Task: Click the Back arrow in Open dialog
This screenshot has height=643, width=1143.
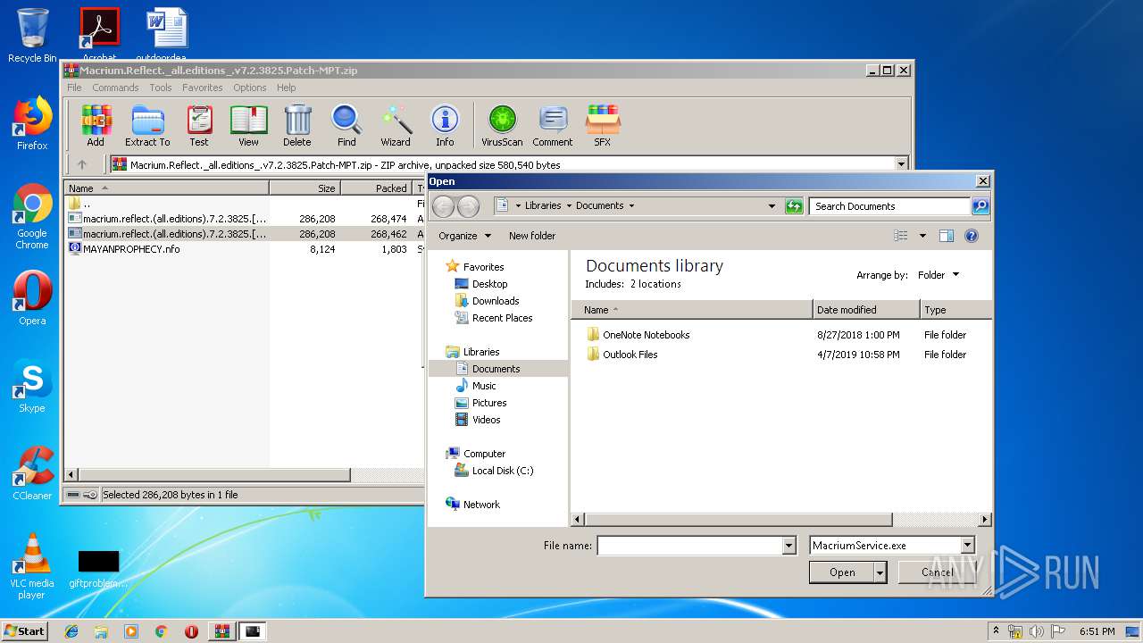Action: 443,206
